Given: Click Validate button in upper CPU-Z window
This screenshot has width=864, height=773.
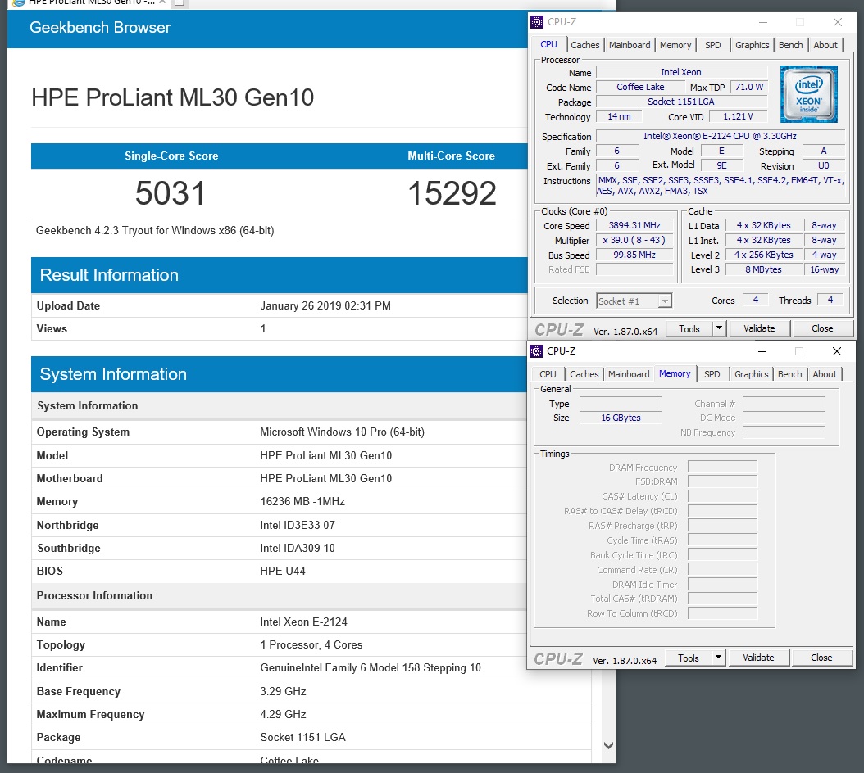Looking at the screenshot, I should (x=759, y=328).
